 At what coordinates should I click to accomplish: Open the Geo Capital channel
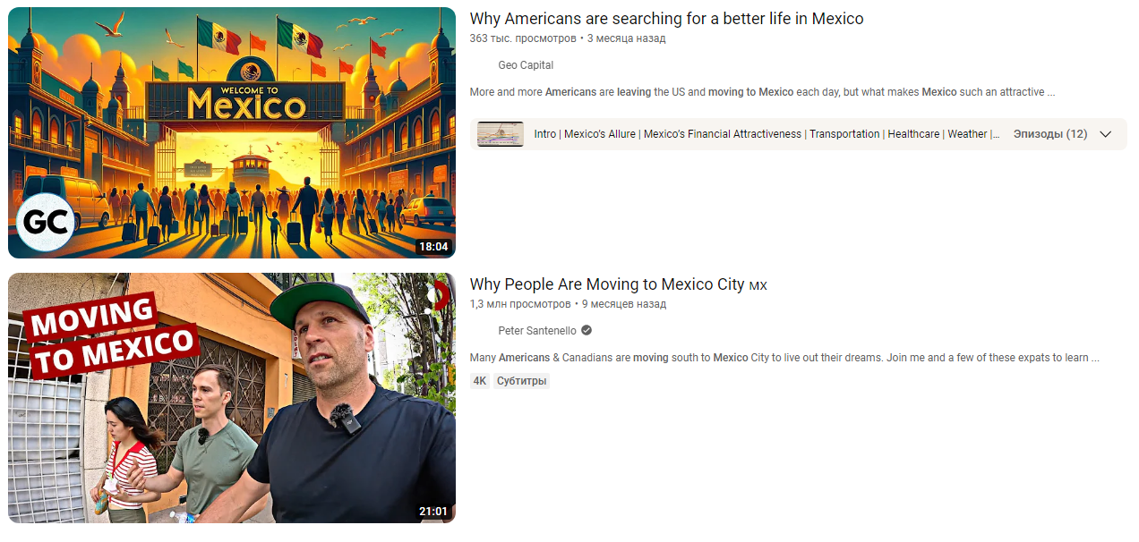click(x=526, y=65)
